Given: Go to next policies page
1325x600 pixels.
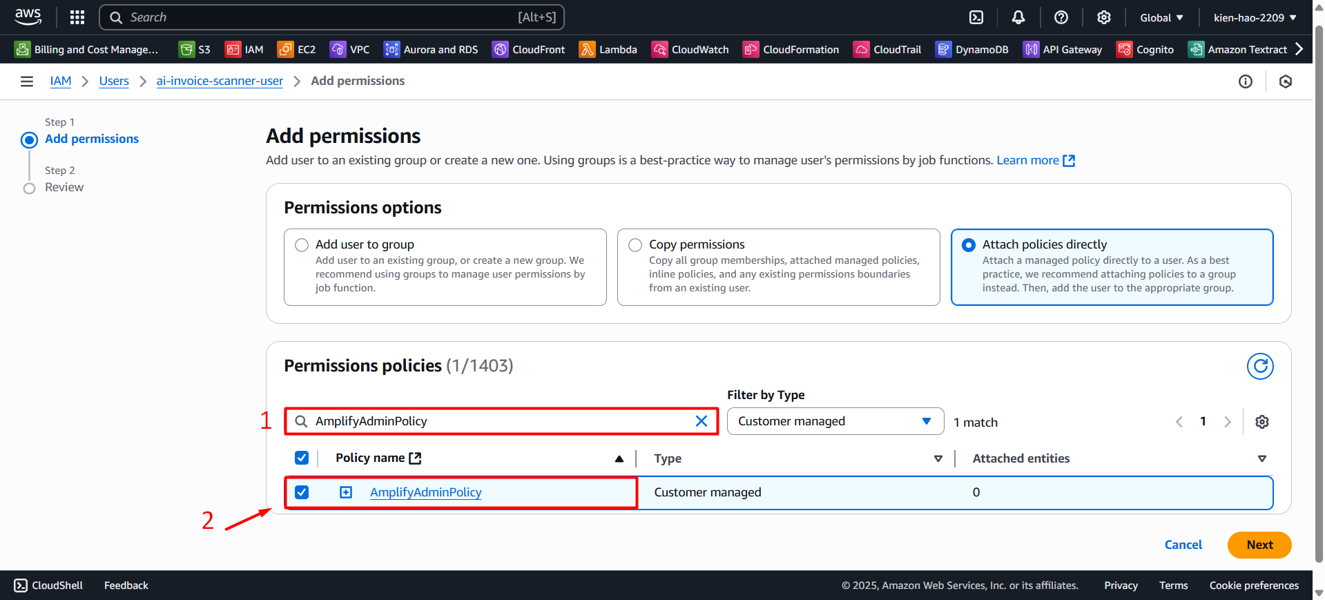Looking at the screenshot, I should point(1227,422).
